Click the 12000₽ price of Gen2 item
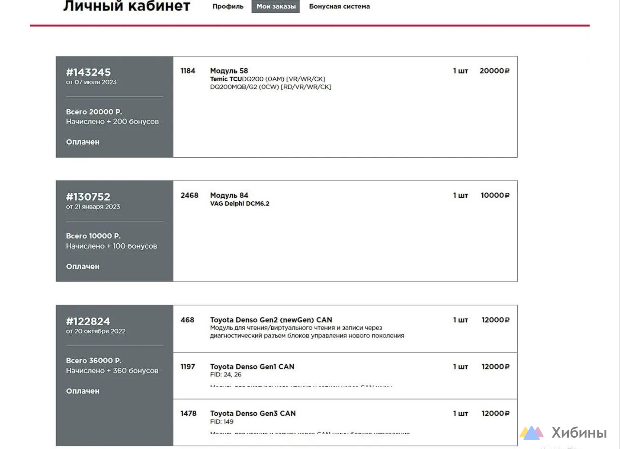Screen dimensions: 620x449 (495, 320)
